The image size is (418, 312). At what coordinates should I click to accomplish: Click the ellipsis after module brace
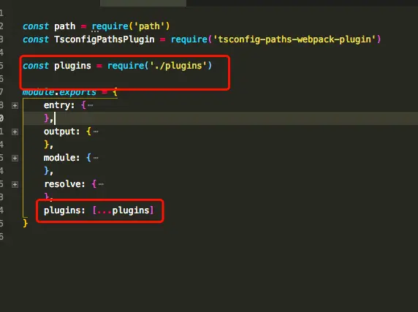96,158
